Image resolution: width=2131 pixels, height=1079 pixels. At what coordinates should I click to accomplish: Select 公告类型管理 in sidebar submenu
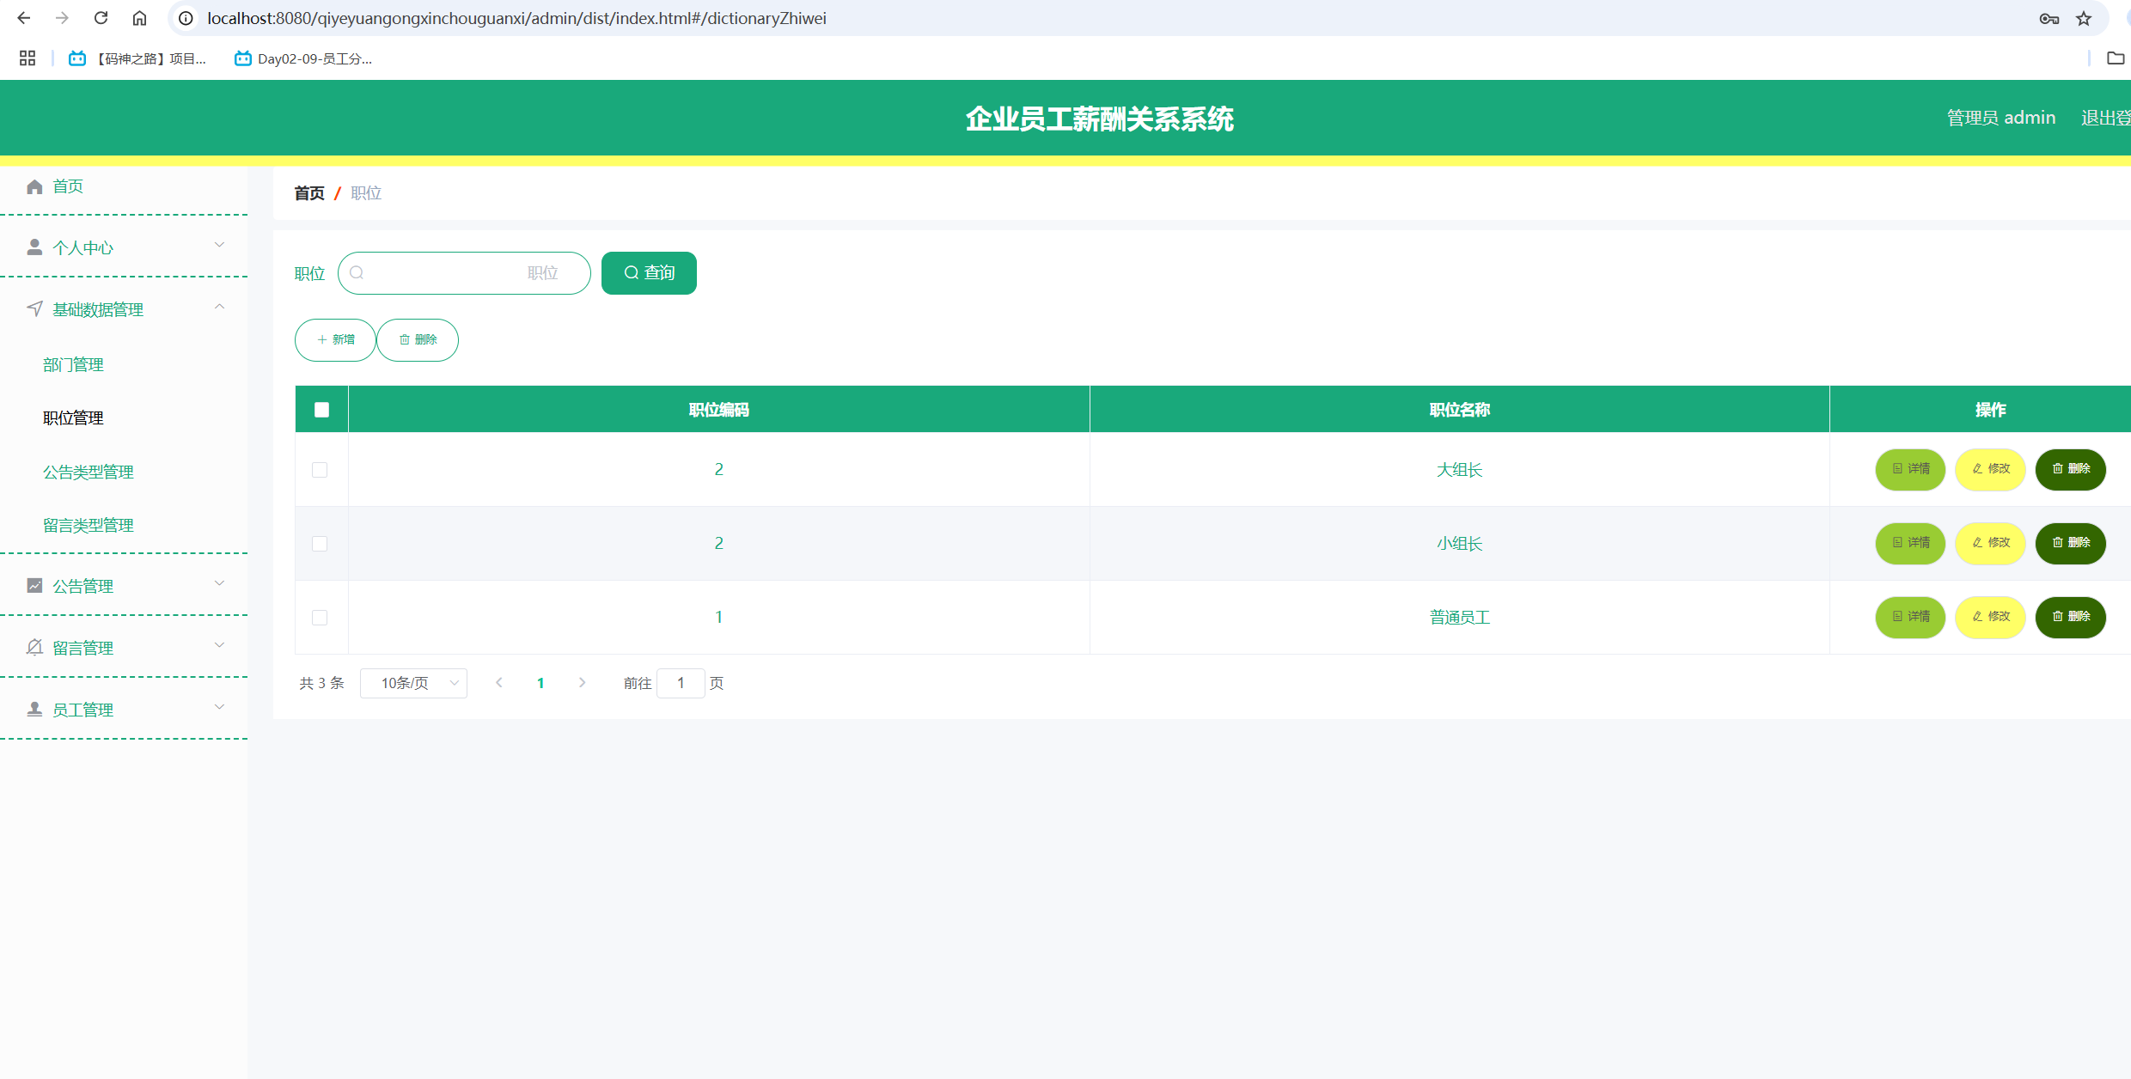pyautogui.click(x=89, y=472)
